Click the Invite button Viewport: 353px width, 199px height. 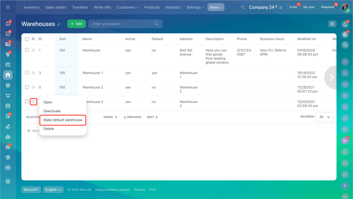(293, 7)
